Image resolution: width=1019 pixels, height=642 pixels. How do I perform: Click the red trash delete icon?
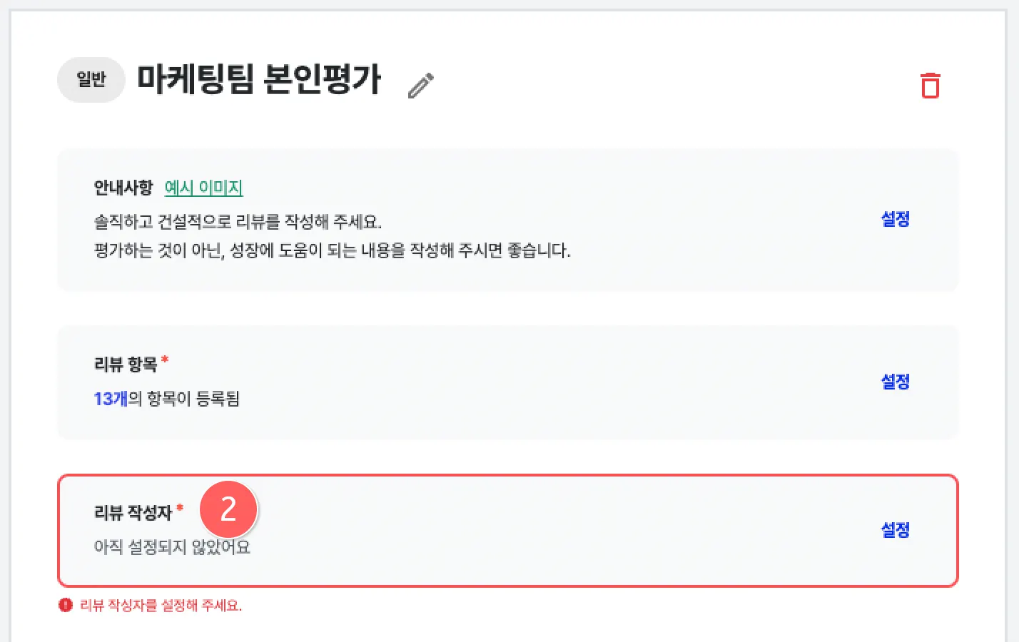point(930,85)
